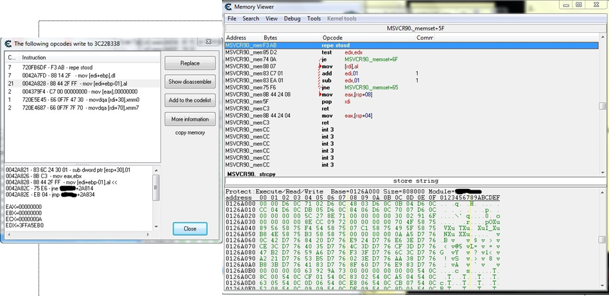Maximize the Memory Viewer window
609x296 pixels.
(x=578, y=5)
